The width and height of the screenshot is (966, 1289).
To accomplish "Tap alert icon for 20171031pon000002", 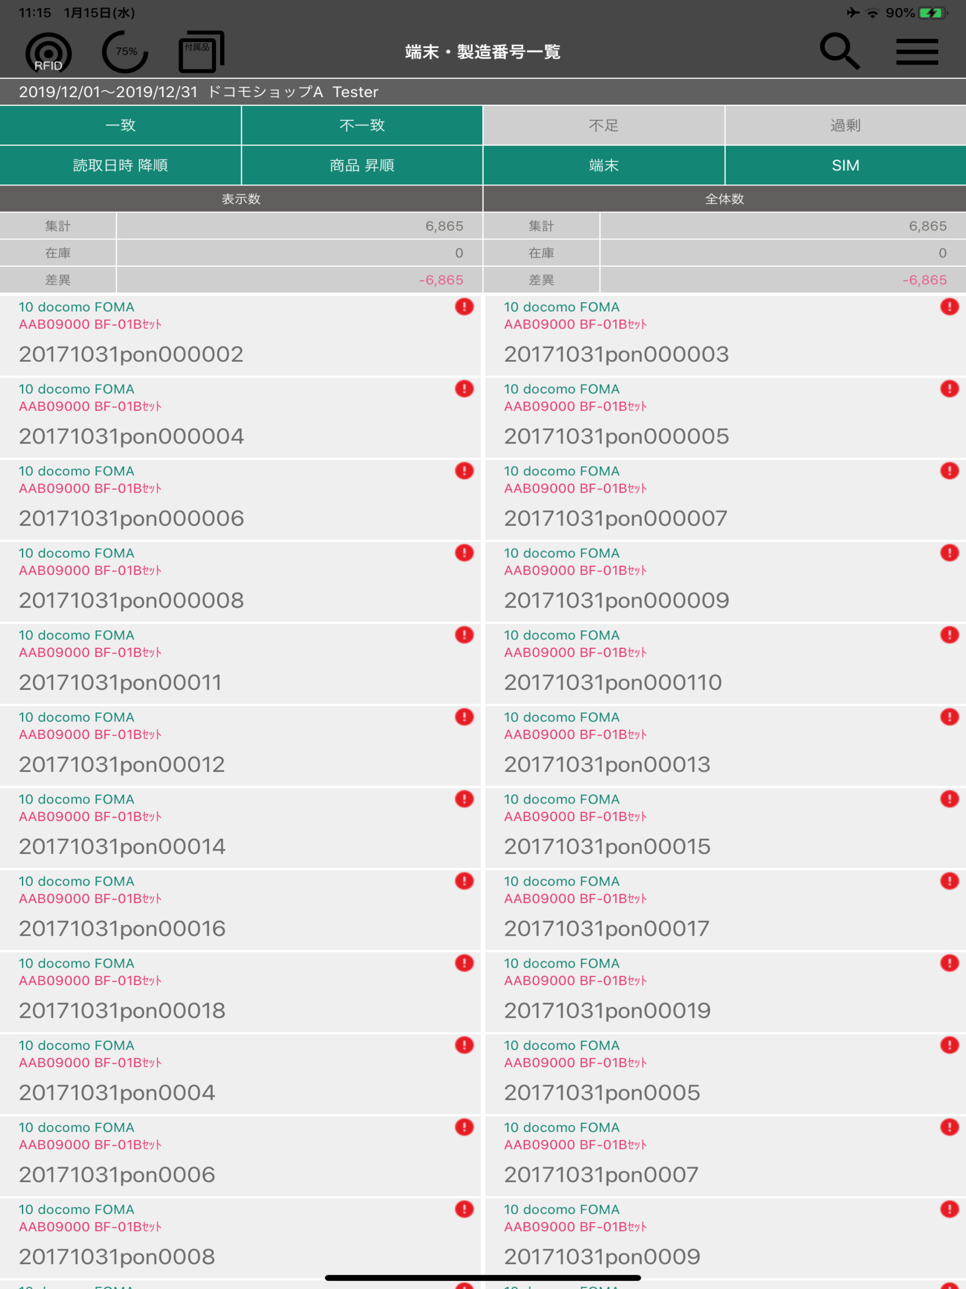I will (x=464, y=307).
